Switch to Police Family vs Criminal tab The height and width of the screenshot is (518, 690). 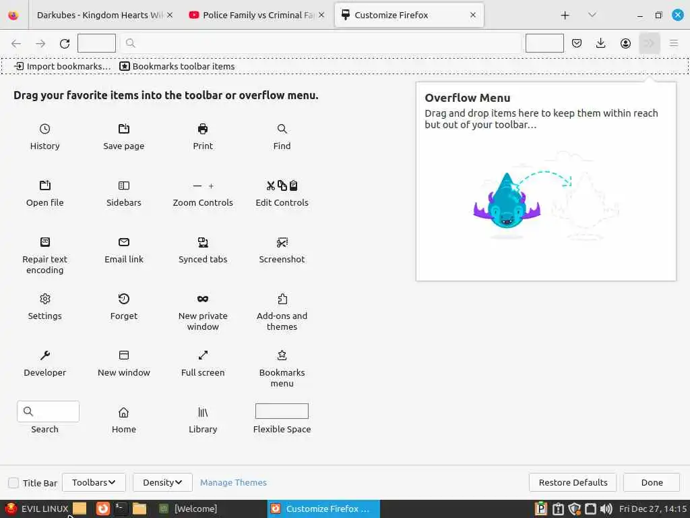point(257,15)
